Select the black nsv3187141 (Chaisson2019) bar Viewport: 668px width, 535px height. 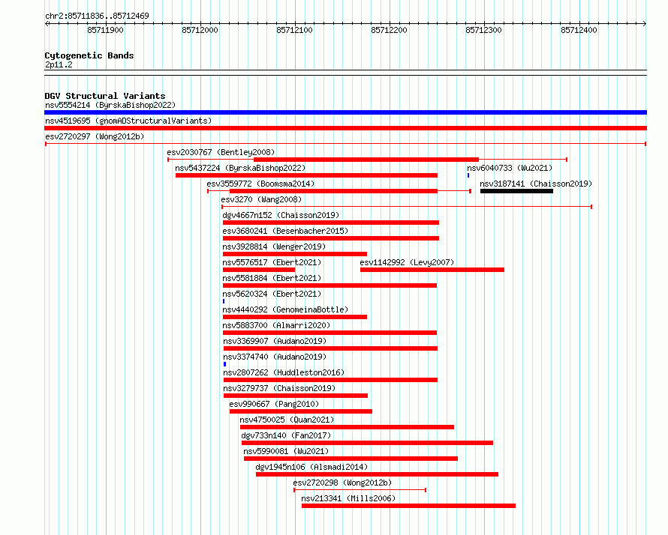[x=517, y=191]
